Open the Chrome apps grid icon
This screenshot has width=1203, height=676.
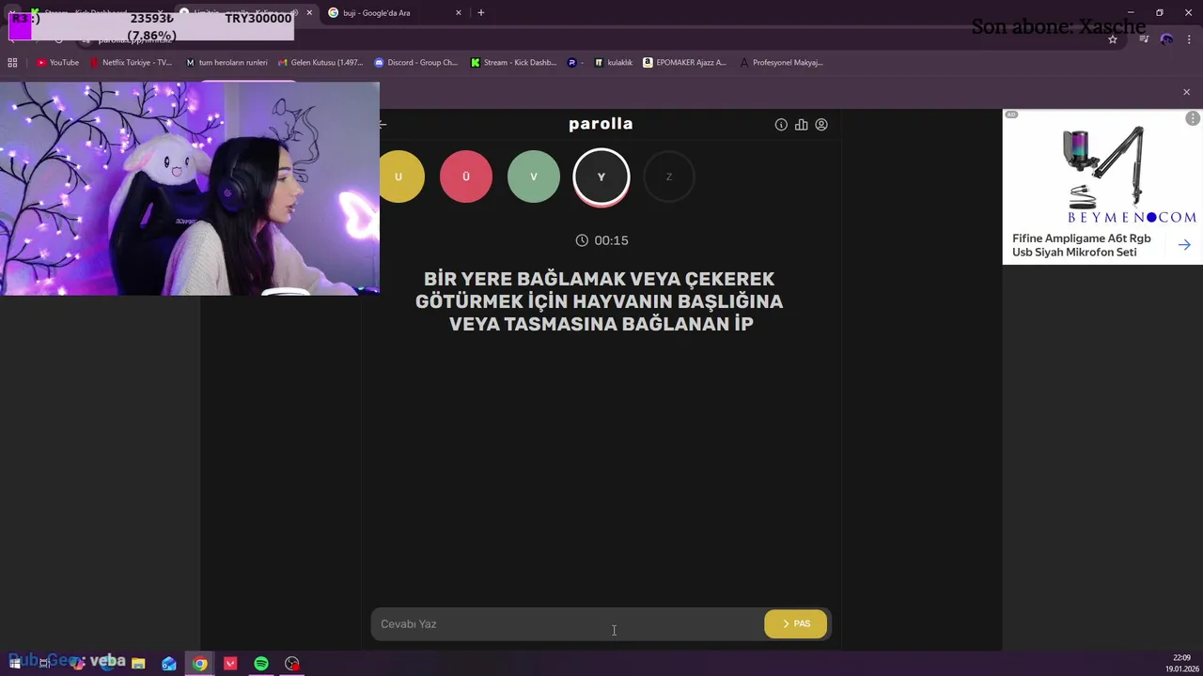pyautogui.click(x=12, y=63)
